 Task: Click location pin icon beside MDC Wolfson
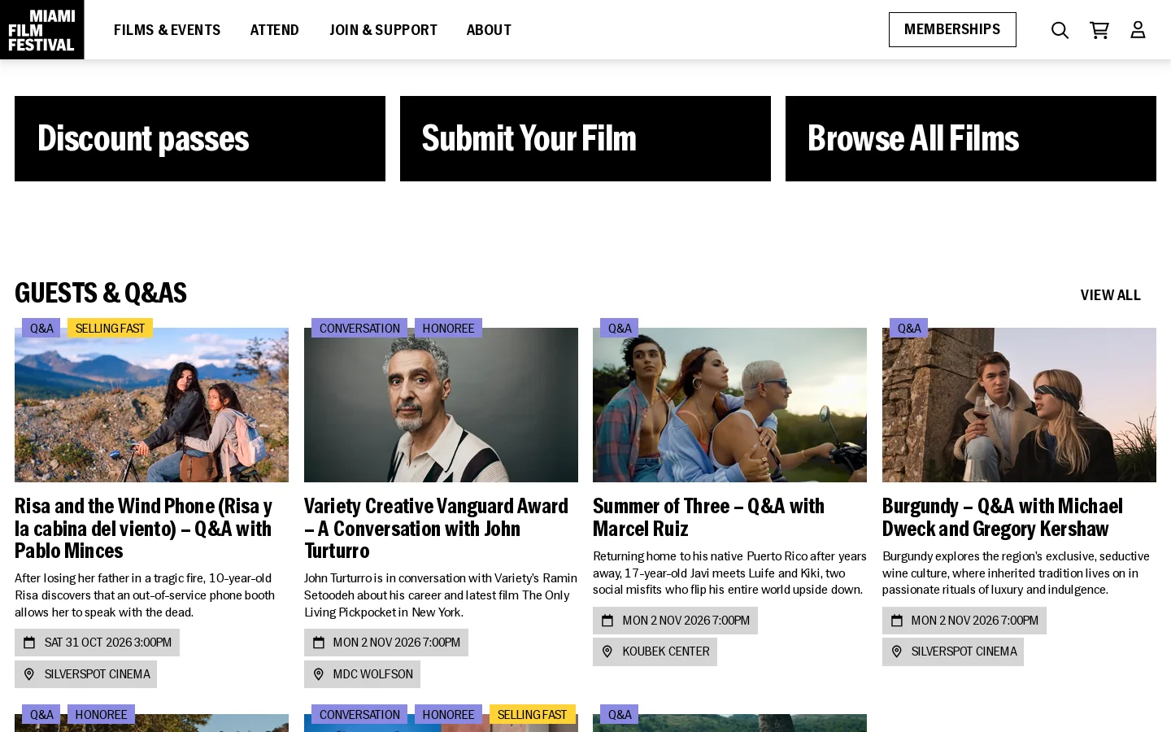point(318,674)
